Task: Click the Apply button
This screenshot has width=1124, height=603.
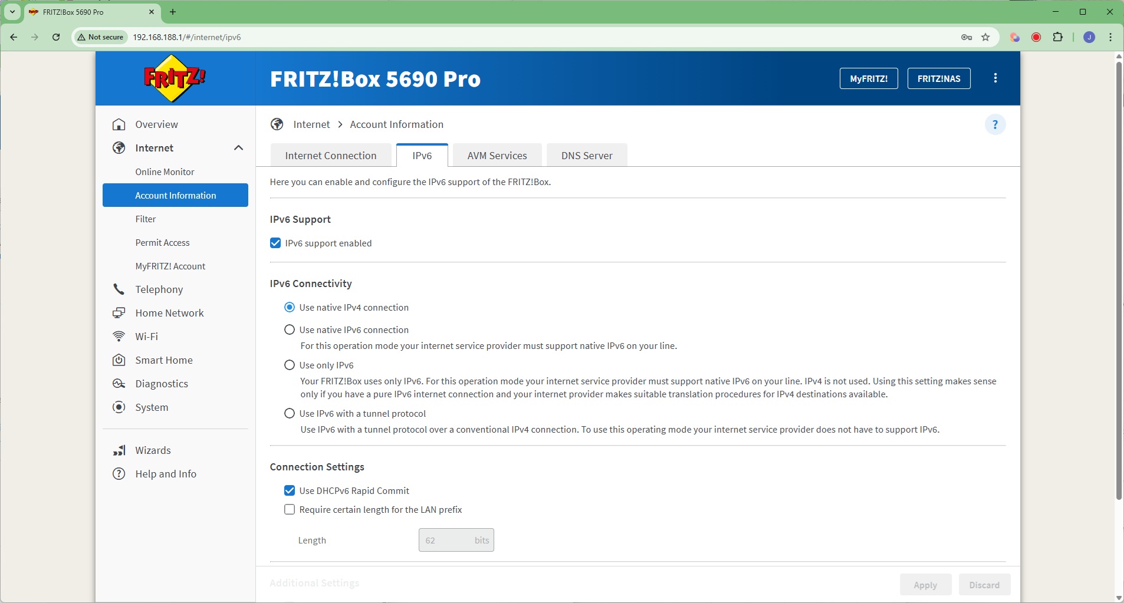Action: tap(925, 585)
